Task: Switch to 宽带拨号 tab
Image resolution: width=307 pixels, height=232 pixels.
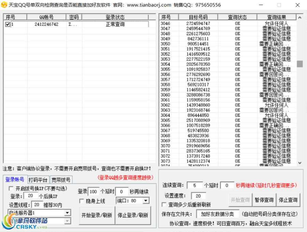Action: point(61,180)
